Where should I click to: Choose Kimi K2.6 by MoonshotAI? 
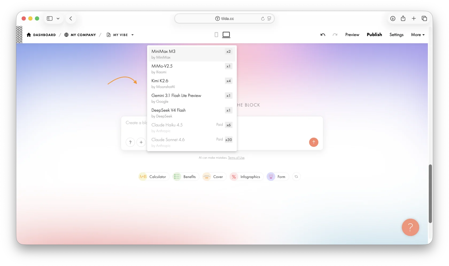click(x=192, y=83)
